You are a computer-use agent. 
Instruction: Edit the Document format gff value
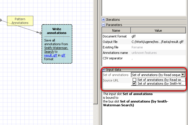(x=158, y=36)
